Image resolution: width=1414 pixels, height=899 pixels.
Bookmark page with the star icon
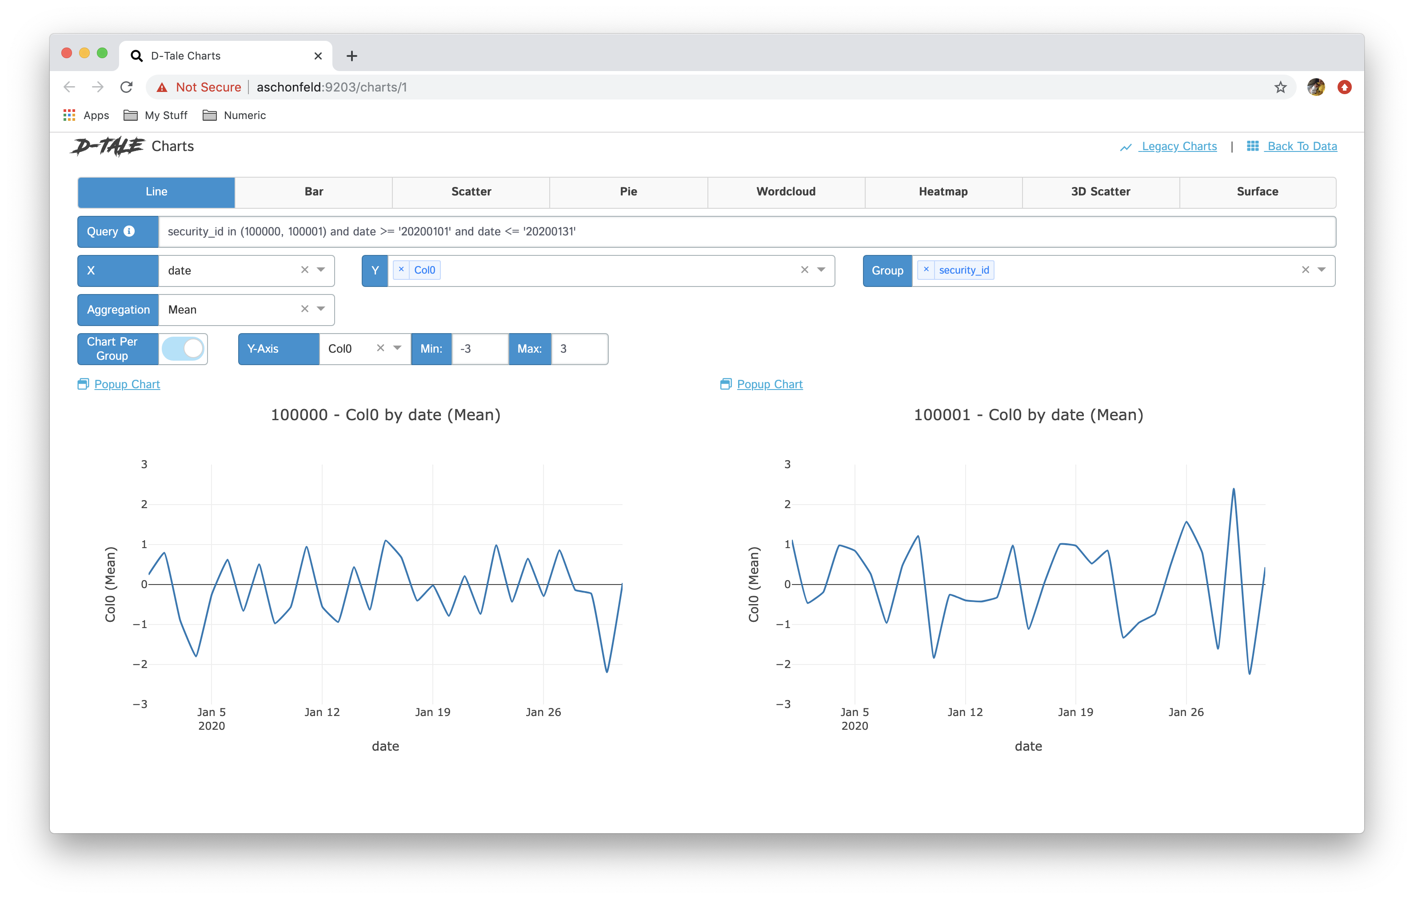(1280, 88)
